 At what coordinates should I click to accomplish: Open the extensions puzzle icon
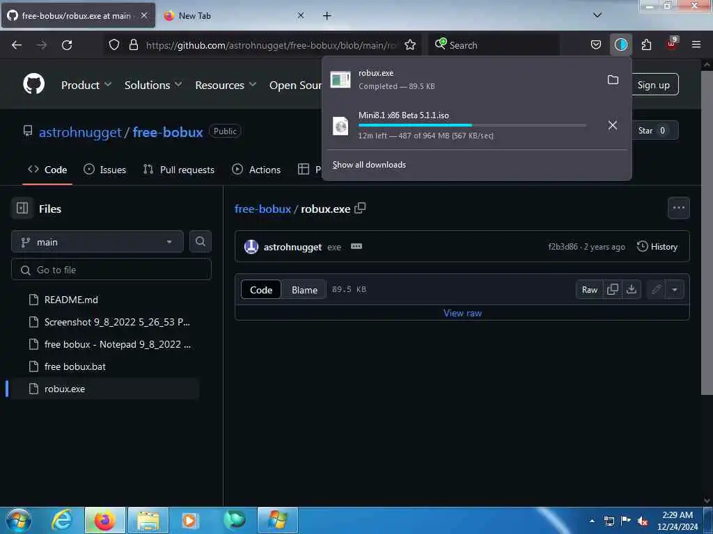pyautogui.click(x=646, y=45)
